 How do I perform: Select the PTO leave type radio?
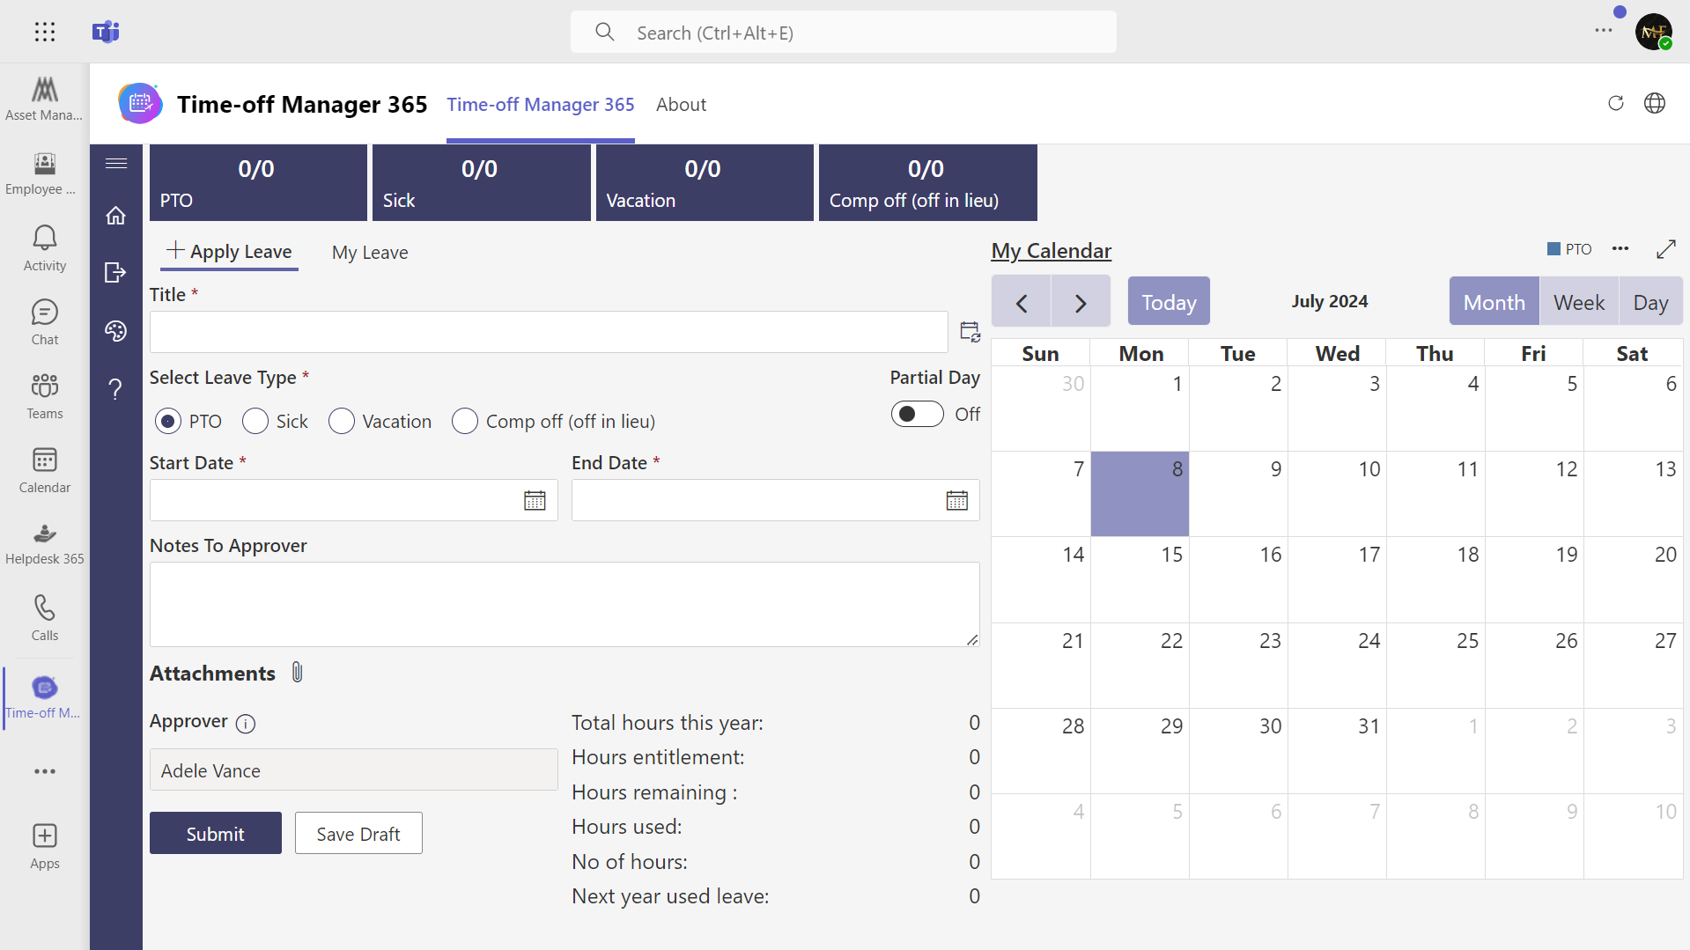coord(168,422)
